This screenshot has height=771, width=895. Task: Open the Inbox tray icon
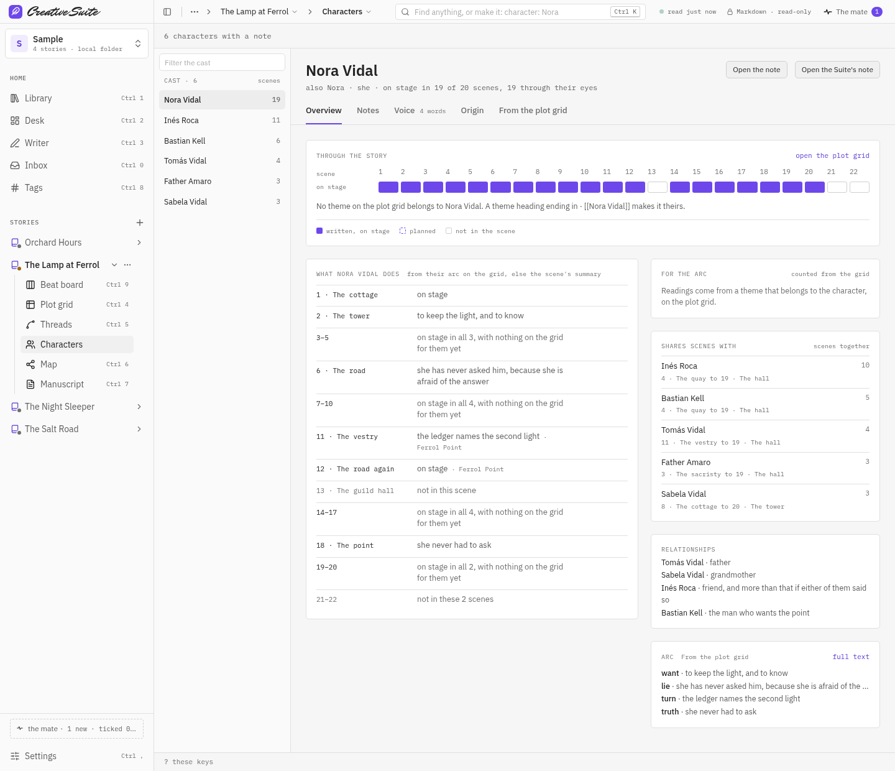pyautogui.click(x=15, y=165)
